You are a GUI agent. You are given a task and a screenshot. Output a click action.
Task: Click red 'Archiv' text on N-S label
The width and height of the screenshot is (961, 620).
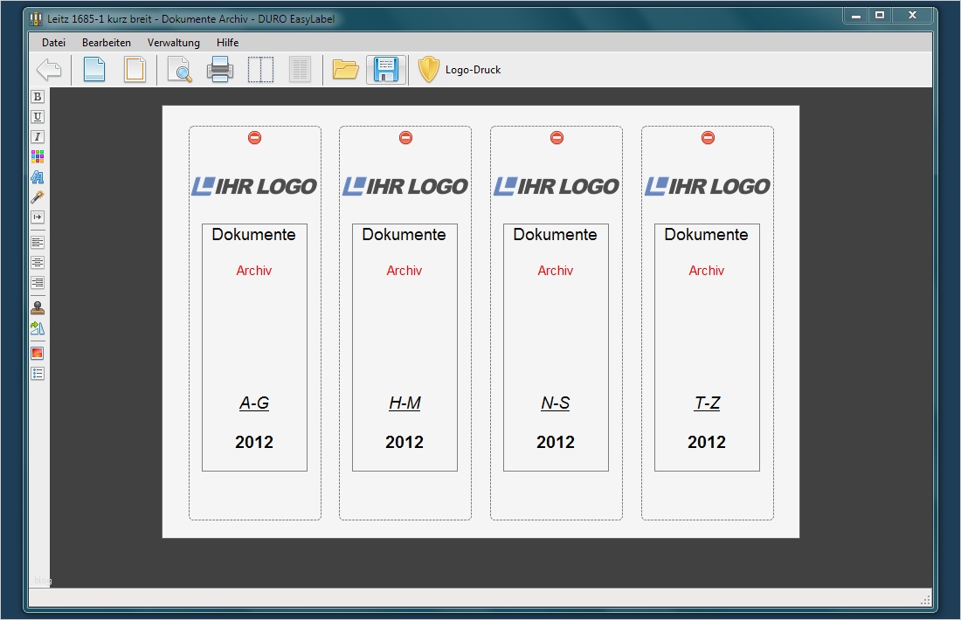point(556,270)
